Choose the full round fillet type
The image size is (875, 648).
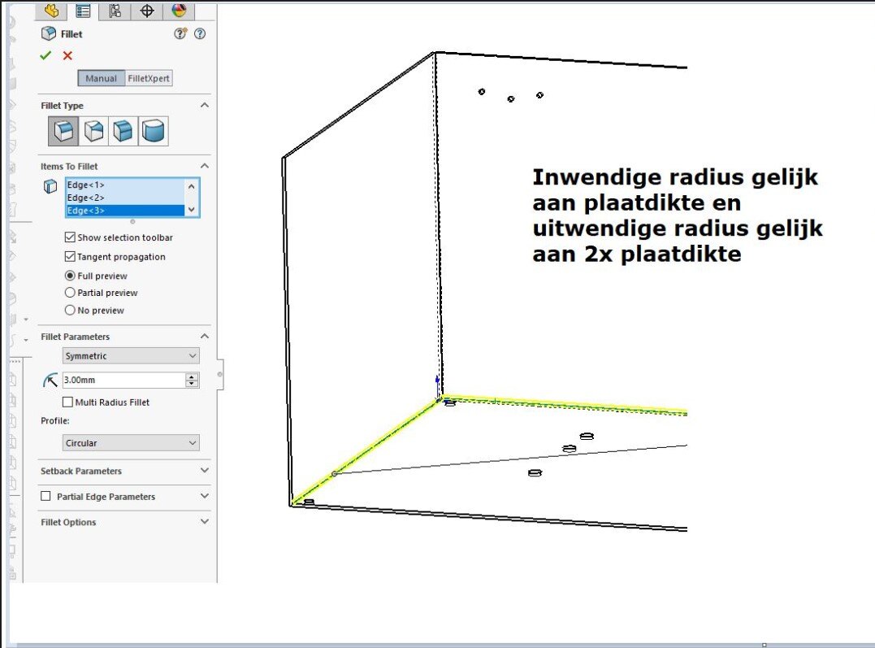(x=154, y=131)
